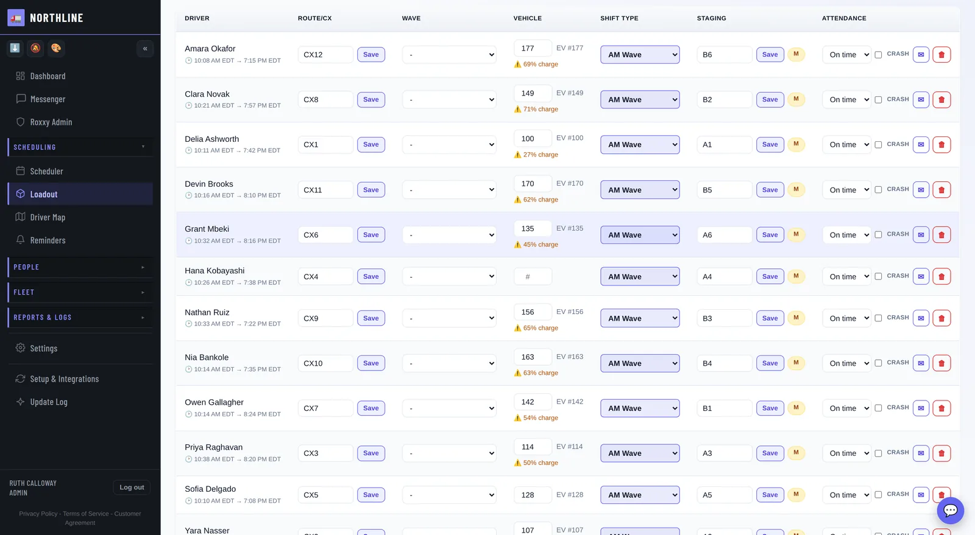Open the Wave dropdown for Devin Brooks

click(x=449, y=190)
